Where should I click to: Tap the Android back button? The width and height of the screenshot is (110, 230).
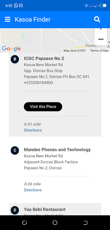point(85,223)
